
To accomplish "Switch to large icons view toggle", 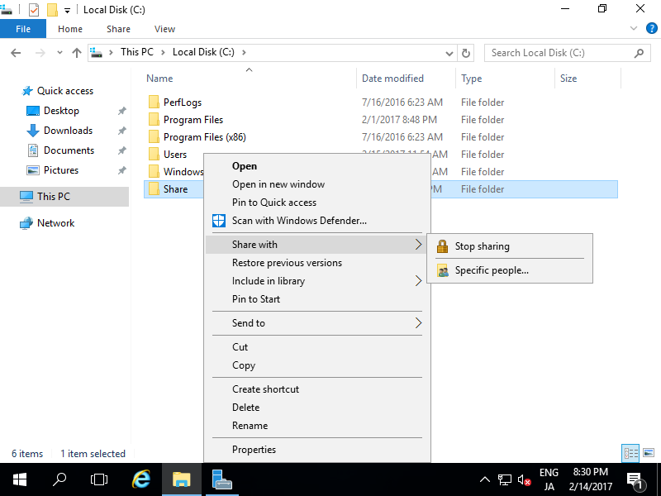I will coord(647,453).
